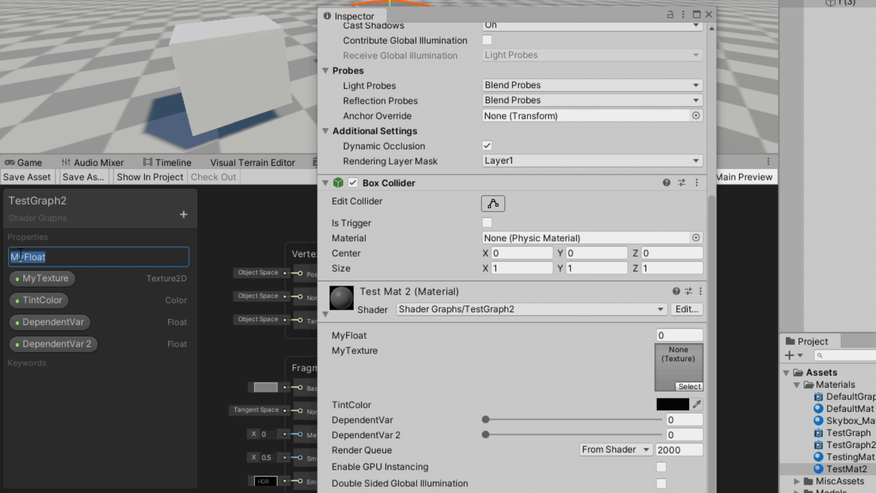Screen dimensions: 876x493
Task: Open Box Collider help reference icon
Action: coord(666,183)
